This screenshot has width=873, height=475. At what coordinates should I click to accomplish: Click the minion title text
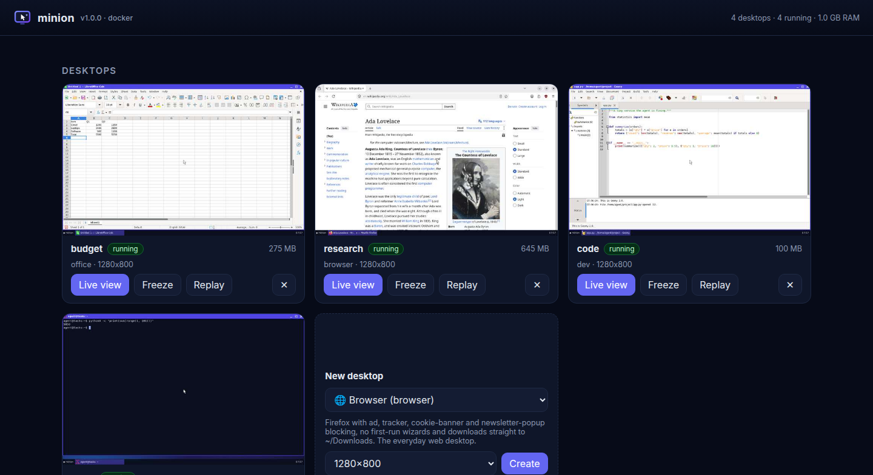[56, 18]
